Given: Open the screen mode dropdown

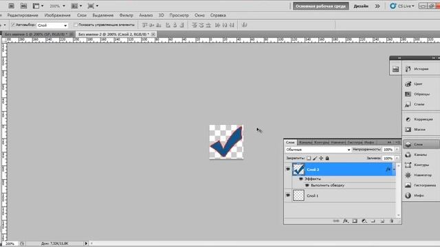Looking at the screenshot, I should tap(93, 6).
